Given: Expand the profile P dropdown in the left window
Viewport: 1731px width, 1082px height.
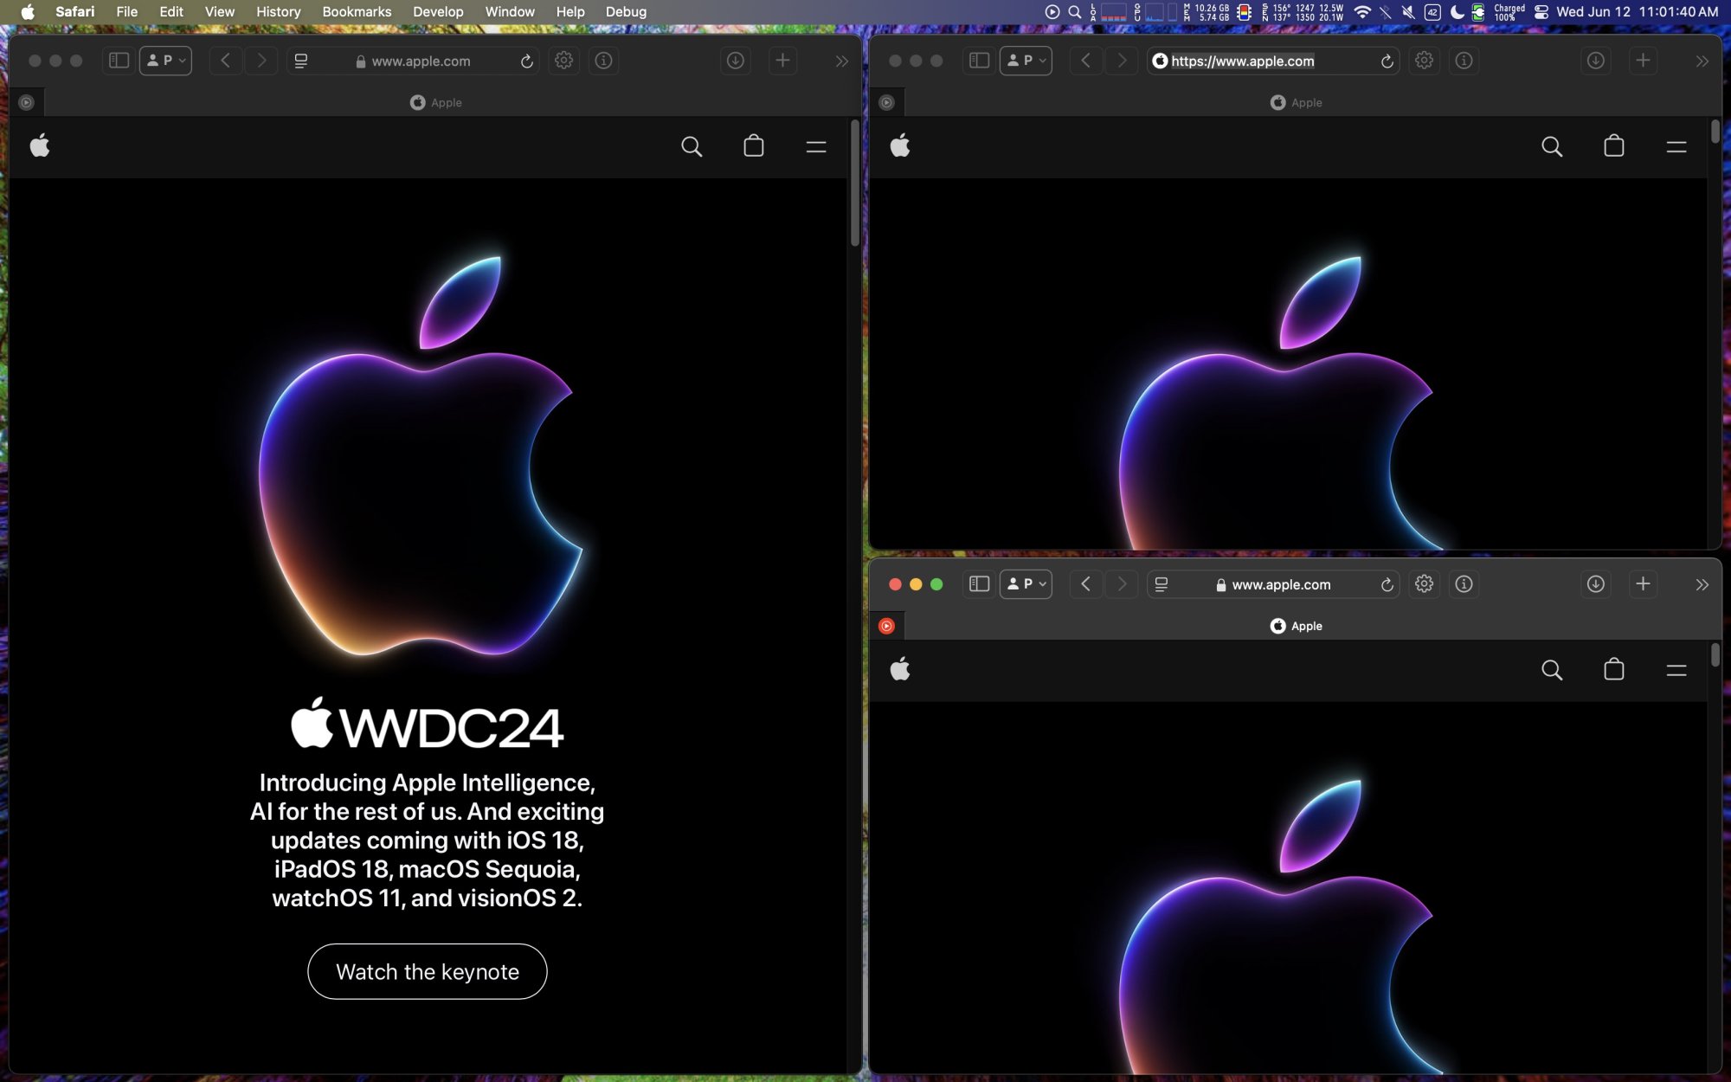Looking at the screenshot, I should (x=165, y=61).
